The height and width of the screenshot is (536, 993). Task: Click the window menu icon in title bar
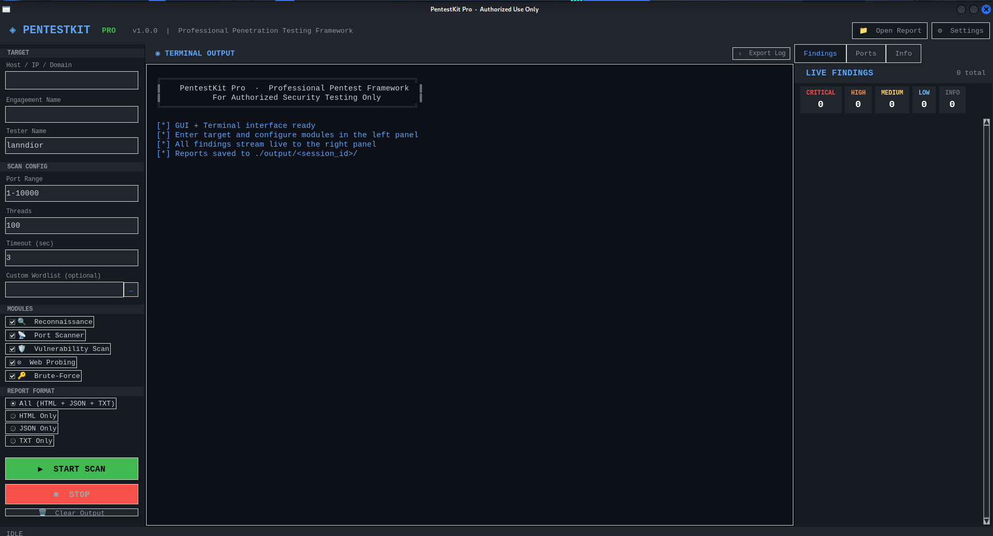click(6, 9)
